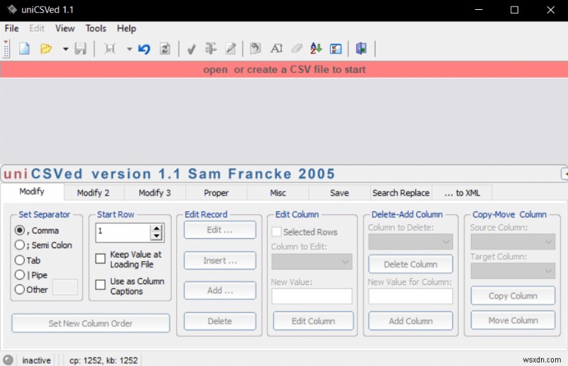The width and height of the screenshot is (568, 366).
Task: Expand the dropdown arrow beside column width icon
Action: (129, 49)
